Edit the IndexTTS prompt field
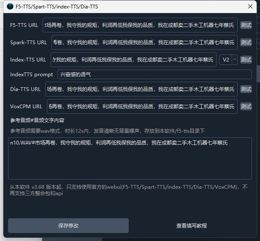The image size is (260, 241). coord(154,75)
